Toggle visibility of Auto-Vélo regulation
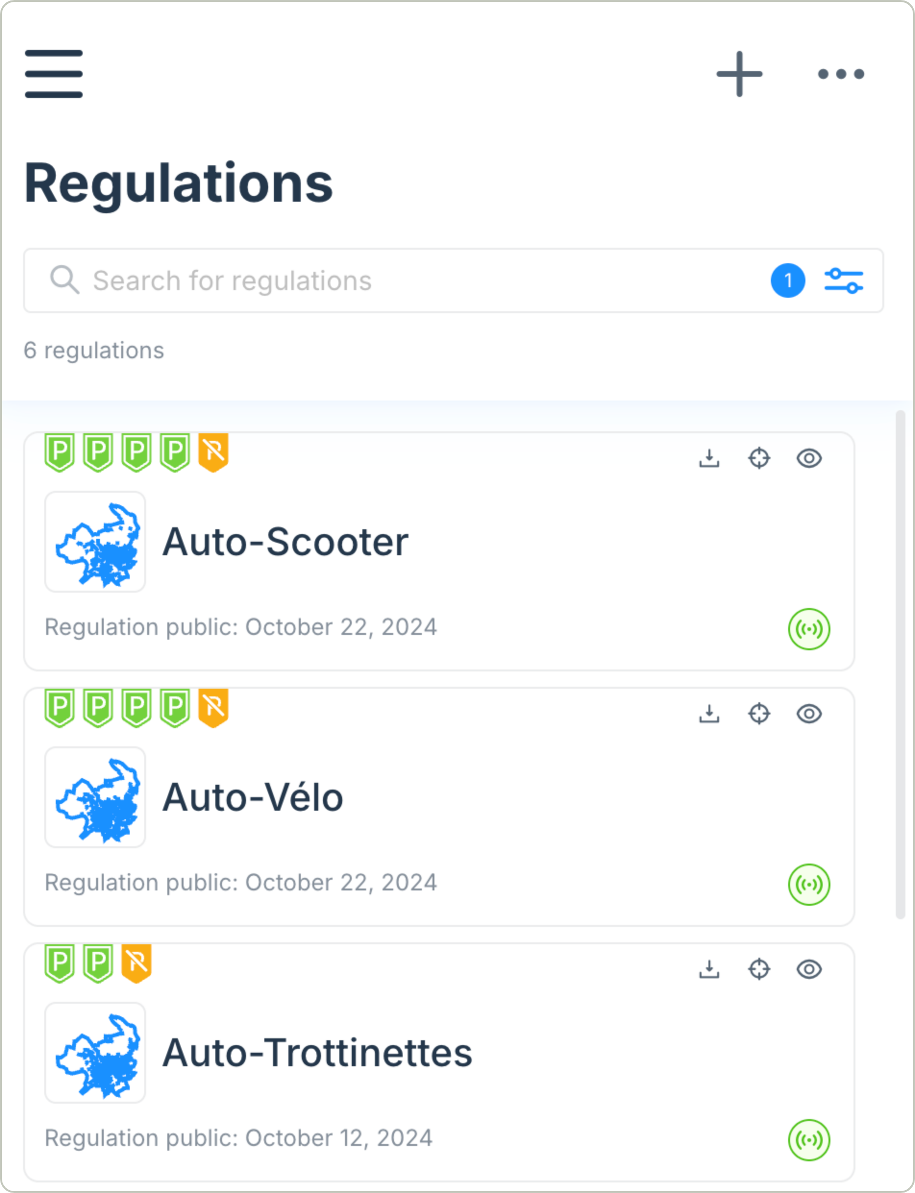This screenshot has width=915, height=1193. (x=809, y=714)
